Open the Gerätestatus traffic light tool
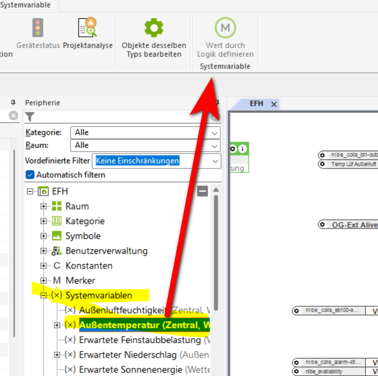Image resolution: width=378 pixels, height=376 pixels. click(38, 28)
